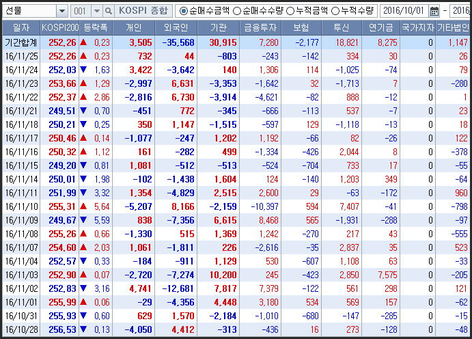Click the date 16/11/22 cell
472x339 pixels.
tap(22, 97)
